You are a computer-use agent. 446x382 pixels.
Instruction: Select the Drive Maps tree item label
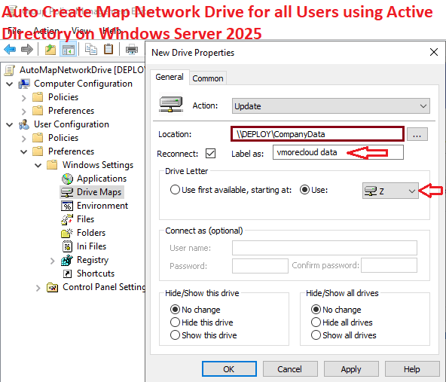point(99,192)
